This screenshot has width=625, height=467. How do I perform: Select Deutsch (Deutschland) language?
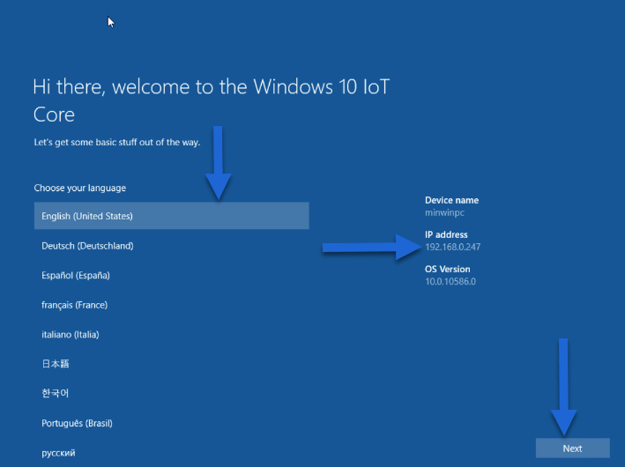171,246
